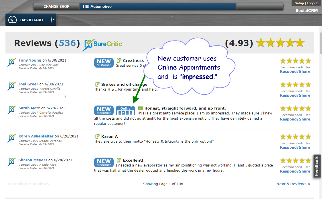Image resolution: width=322 pixels, height=199 pixels.
Task: Go to Next 5 Reviews
Action: coord(293,184)
